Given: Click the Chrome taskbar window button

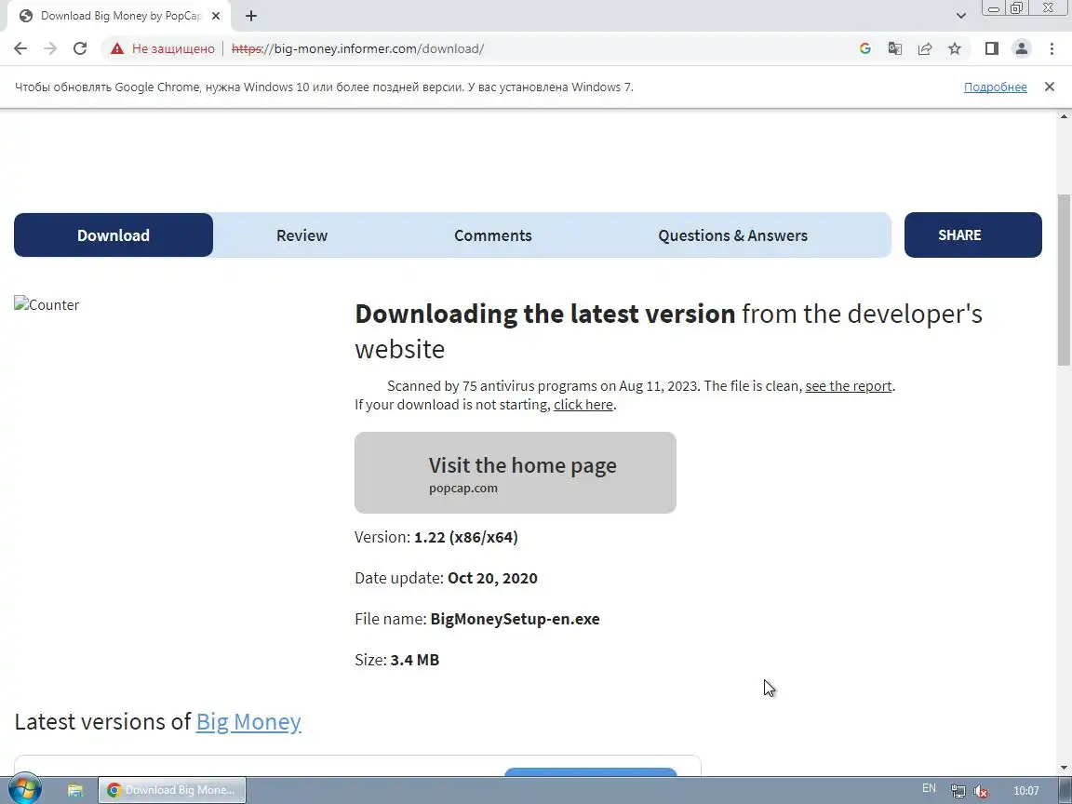Looking at the screenshot, I should 172,790.
